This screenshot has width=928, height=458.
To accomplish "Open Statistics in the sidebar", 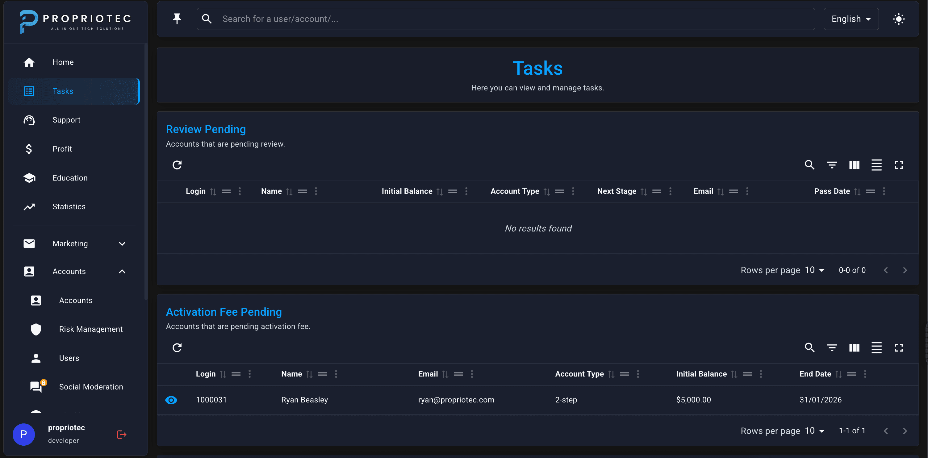I will [74, 207].
